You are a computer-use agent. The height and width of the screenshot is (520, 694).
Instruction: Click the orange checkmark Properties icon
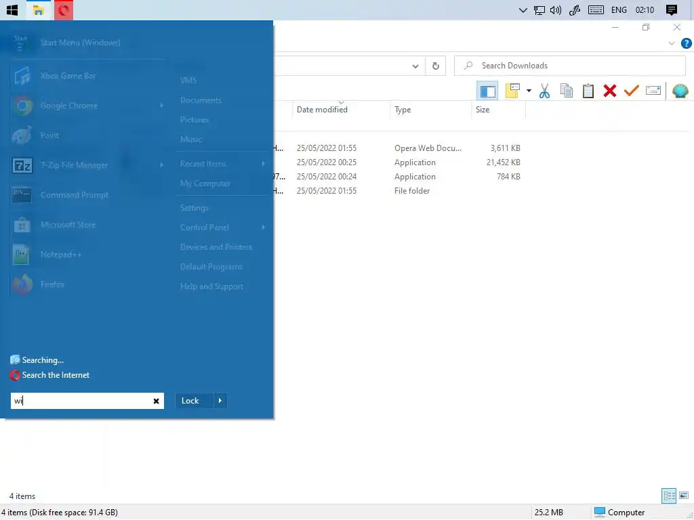[632, 91]
